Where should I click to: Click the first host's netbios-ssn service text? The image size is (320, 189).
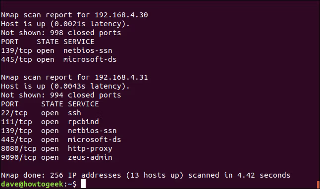pyautogui.click(x=88, y=50)
